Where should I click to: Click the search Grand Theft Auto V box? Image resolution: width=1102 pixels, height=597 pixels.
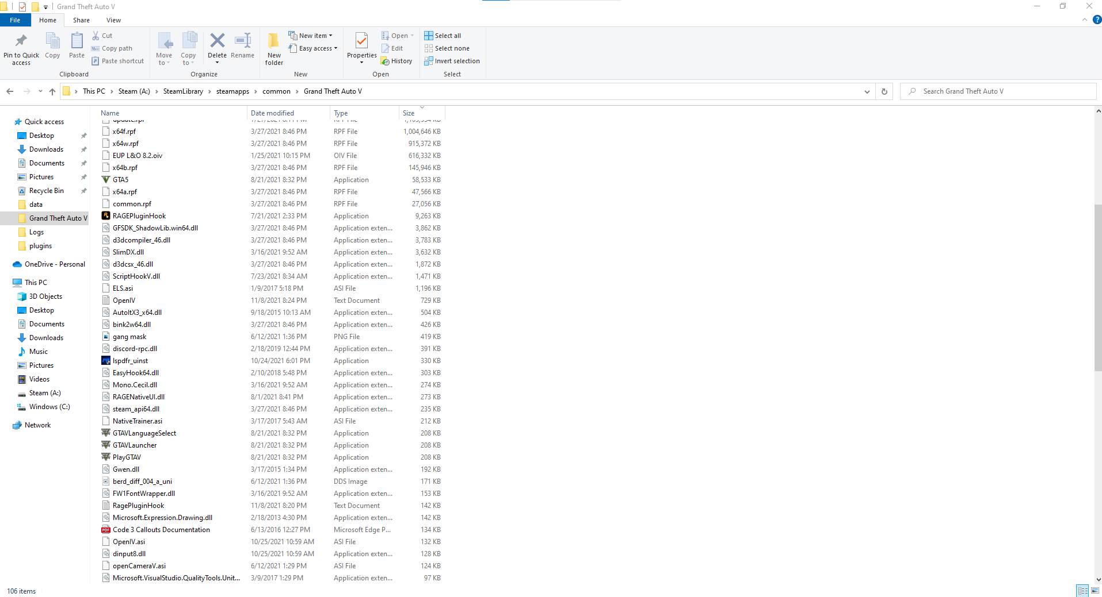[x=998, y=91]
